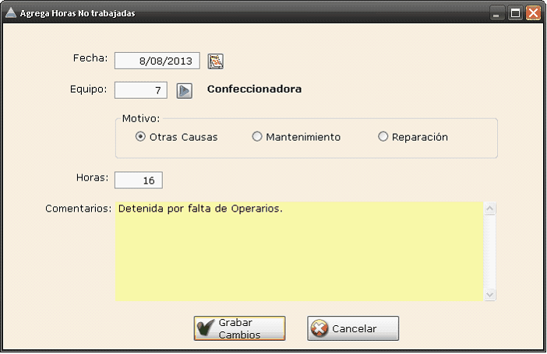Click the Comentarios label
Screen dimensions: 547x354
[x=79, y=209]
